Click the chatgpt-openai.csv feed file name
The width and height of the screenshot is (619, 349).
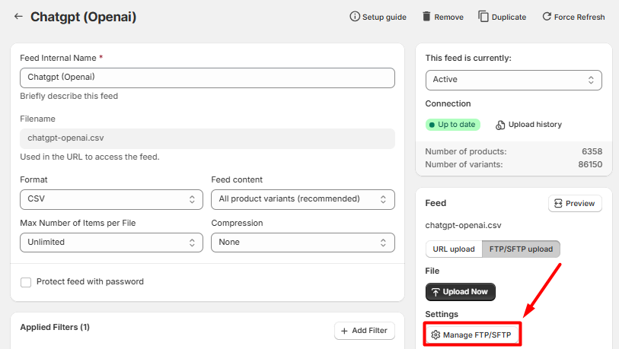click(463, 226)
